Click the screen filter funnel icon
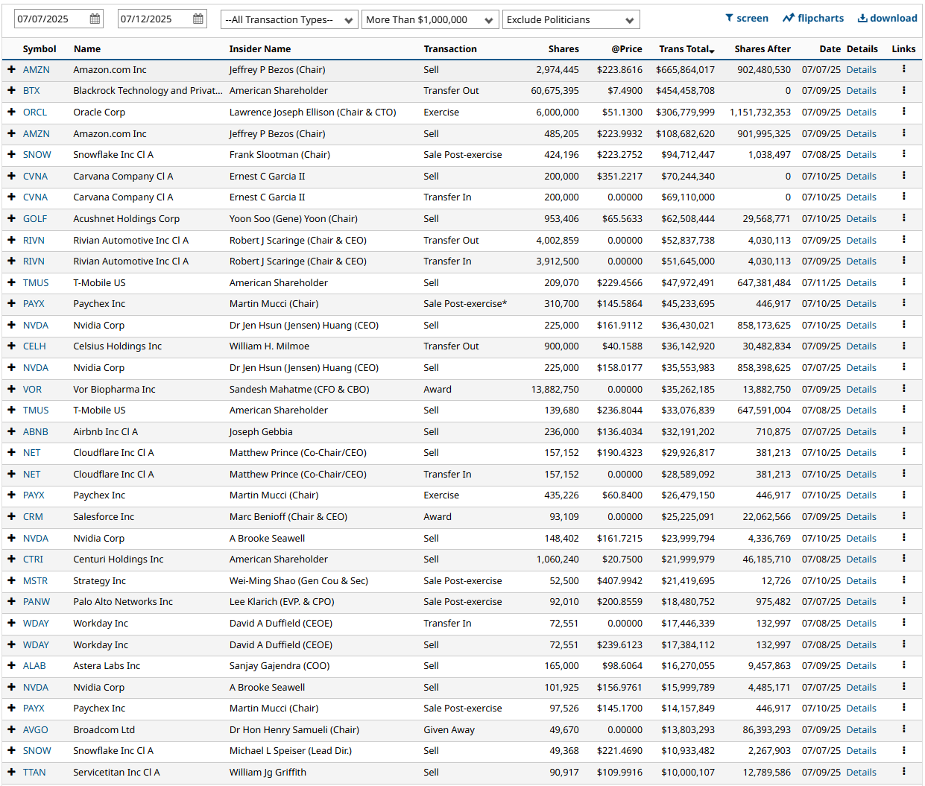925x786 pixels. (729, 18)
